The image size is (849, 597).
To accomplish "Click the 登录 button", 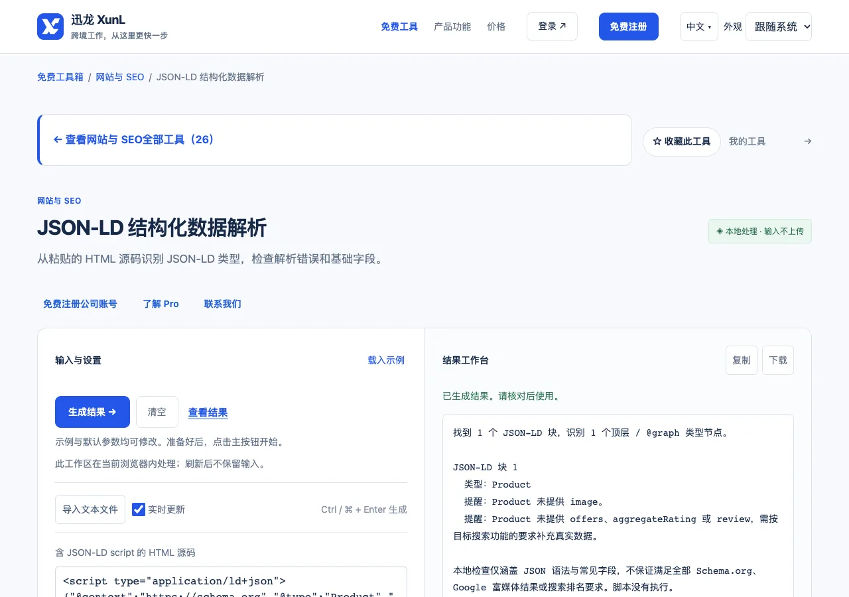I will tap(552, 27).
